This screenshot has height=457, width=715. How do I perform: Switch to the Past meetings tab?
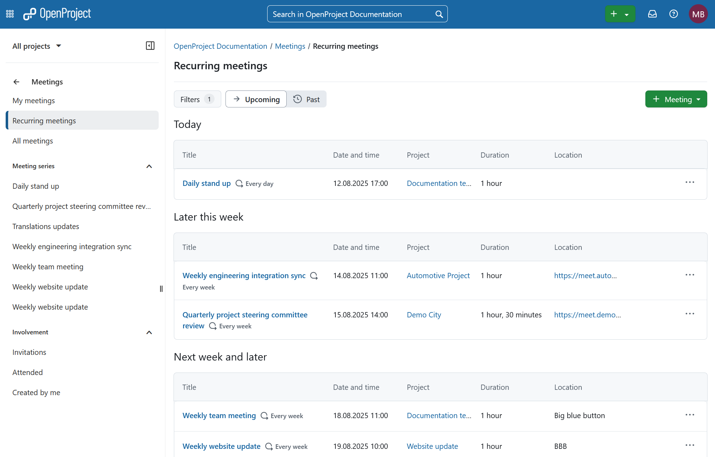coord(307,99)
